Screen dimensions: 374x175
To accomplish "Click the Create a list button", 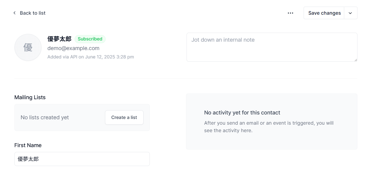I will [124, 117].
